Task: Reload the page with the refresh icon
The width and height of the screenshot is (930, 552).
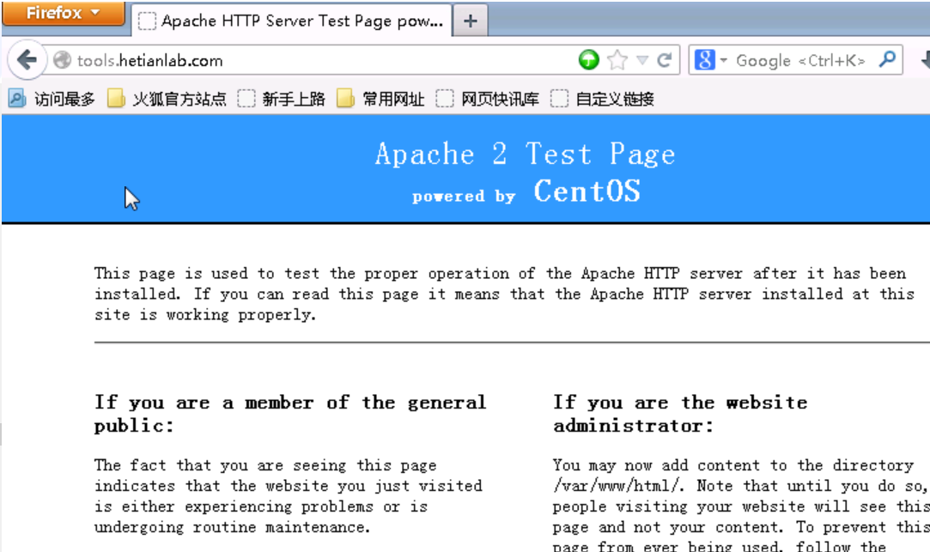Action: tap(665, 60)
